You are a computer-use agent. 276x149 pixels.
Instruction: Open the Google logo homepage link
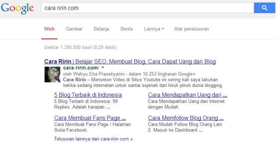(17, 8)
